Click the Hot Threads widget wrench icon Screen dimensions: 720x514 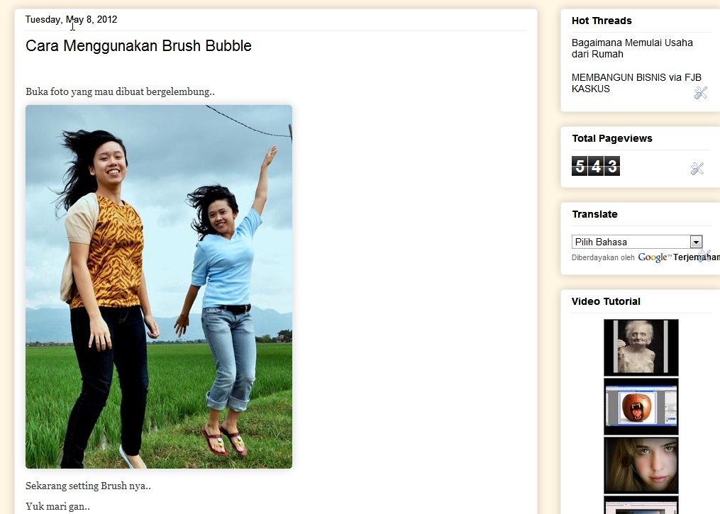click(700, 93)
